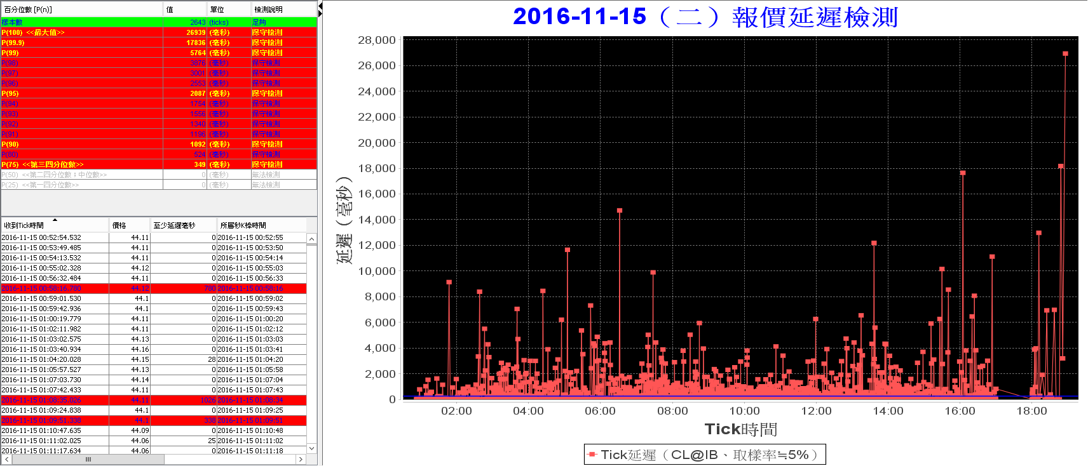Click the value 17836 in the P(99.9) row

(x=196, y=43)
